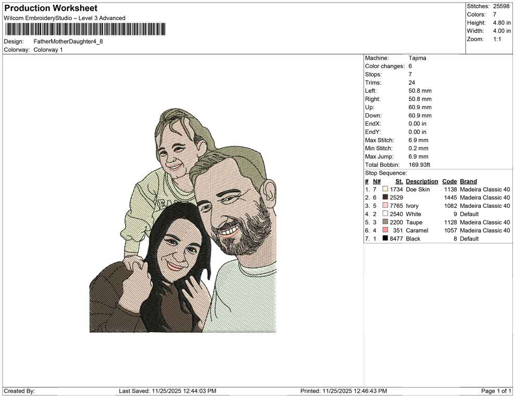Click the 'Max Stitch:' label
Screen dimensions: 515x396
coord(379,140)
